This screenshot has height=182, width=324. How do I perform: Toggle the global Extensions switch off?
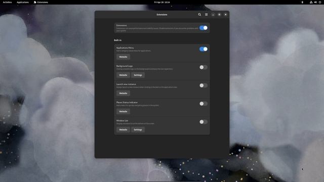point(204,28)
